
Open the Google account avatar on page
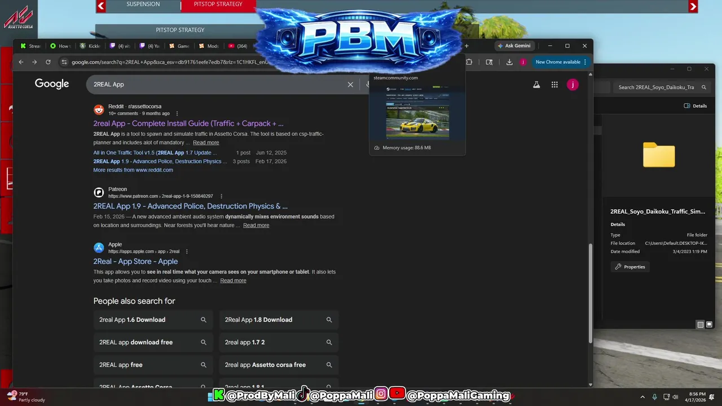[x=573, y=85]
